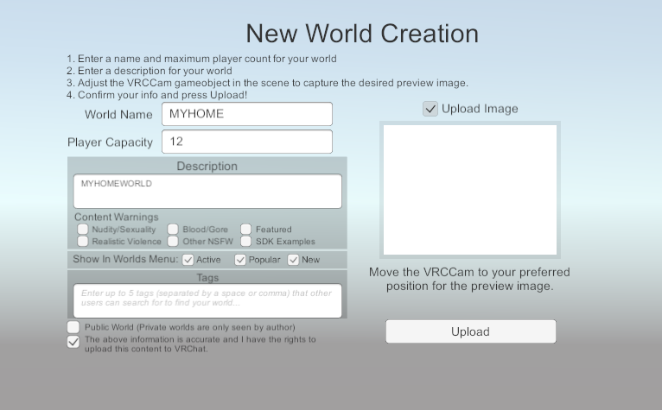The width and height of the screenshot is (662, 410).
Task: Check the Other NSFW content warning
Action: pyautogui.click(x=173, y=242)
